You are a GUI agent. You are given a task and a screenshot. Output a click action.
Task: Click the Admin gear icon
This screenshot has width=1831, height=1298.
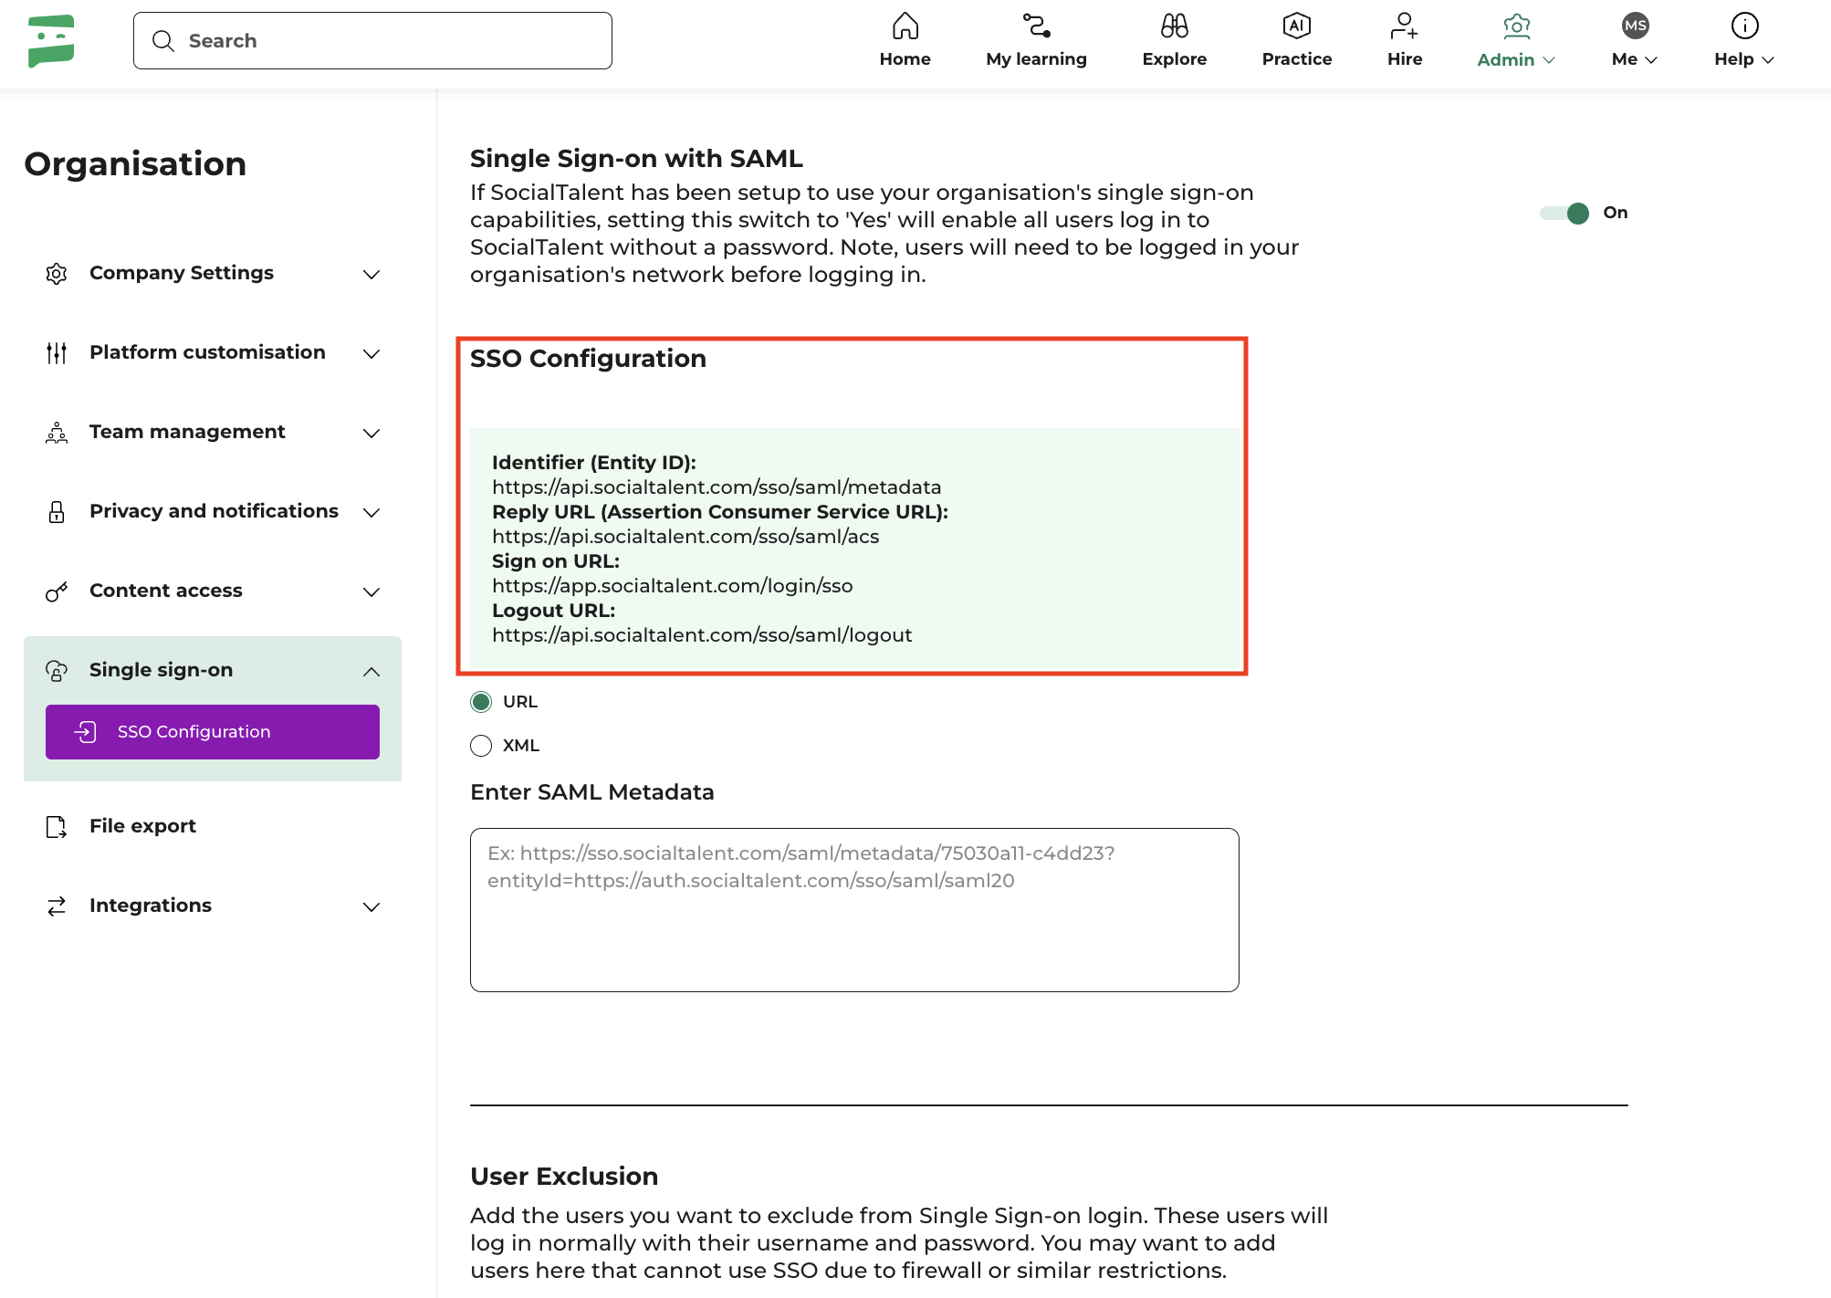click(1516, 26)
